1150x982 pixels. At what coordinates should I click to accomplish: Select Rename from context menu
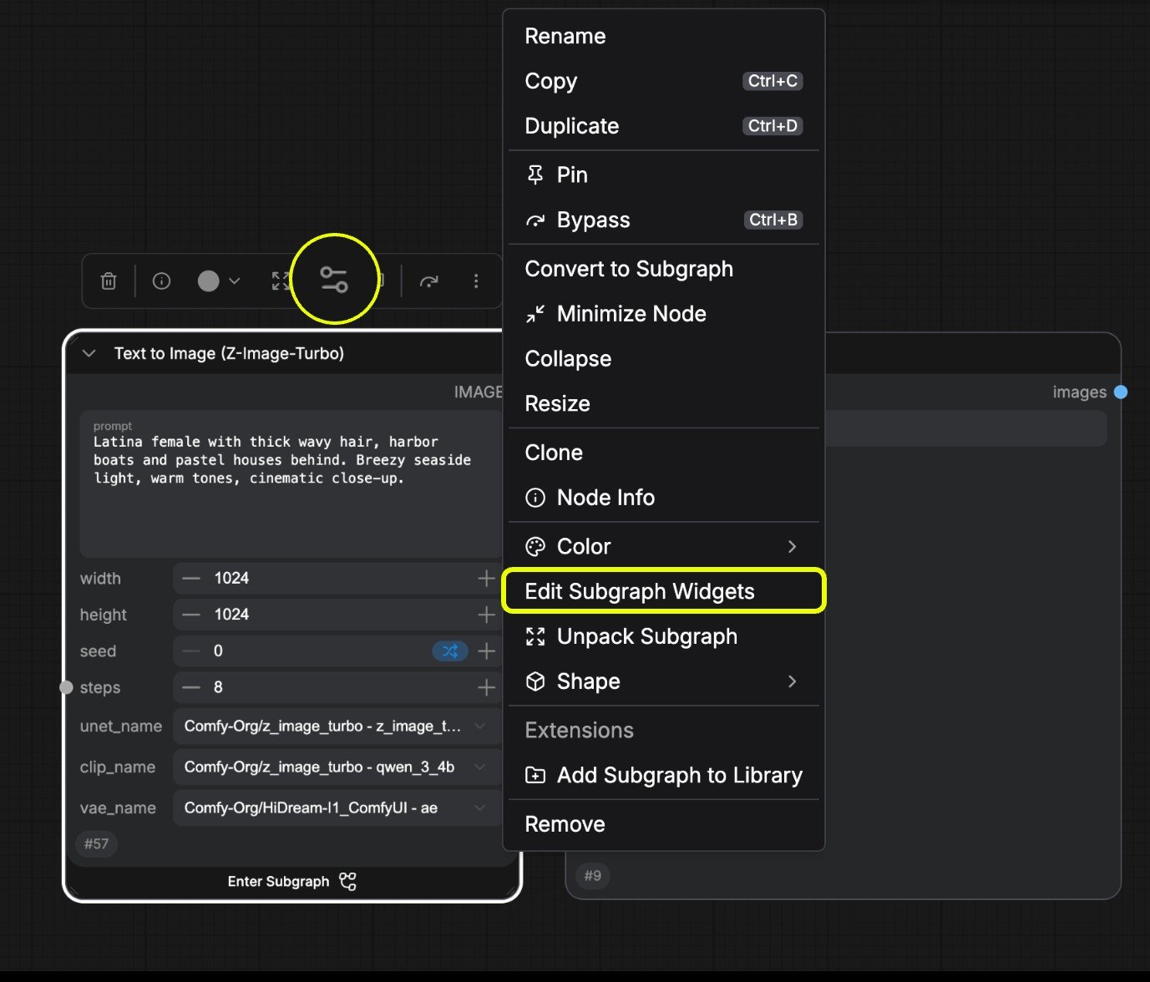click(664, 36)
